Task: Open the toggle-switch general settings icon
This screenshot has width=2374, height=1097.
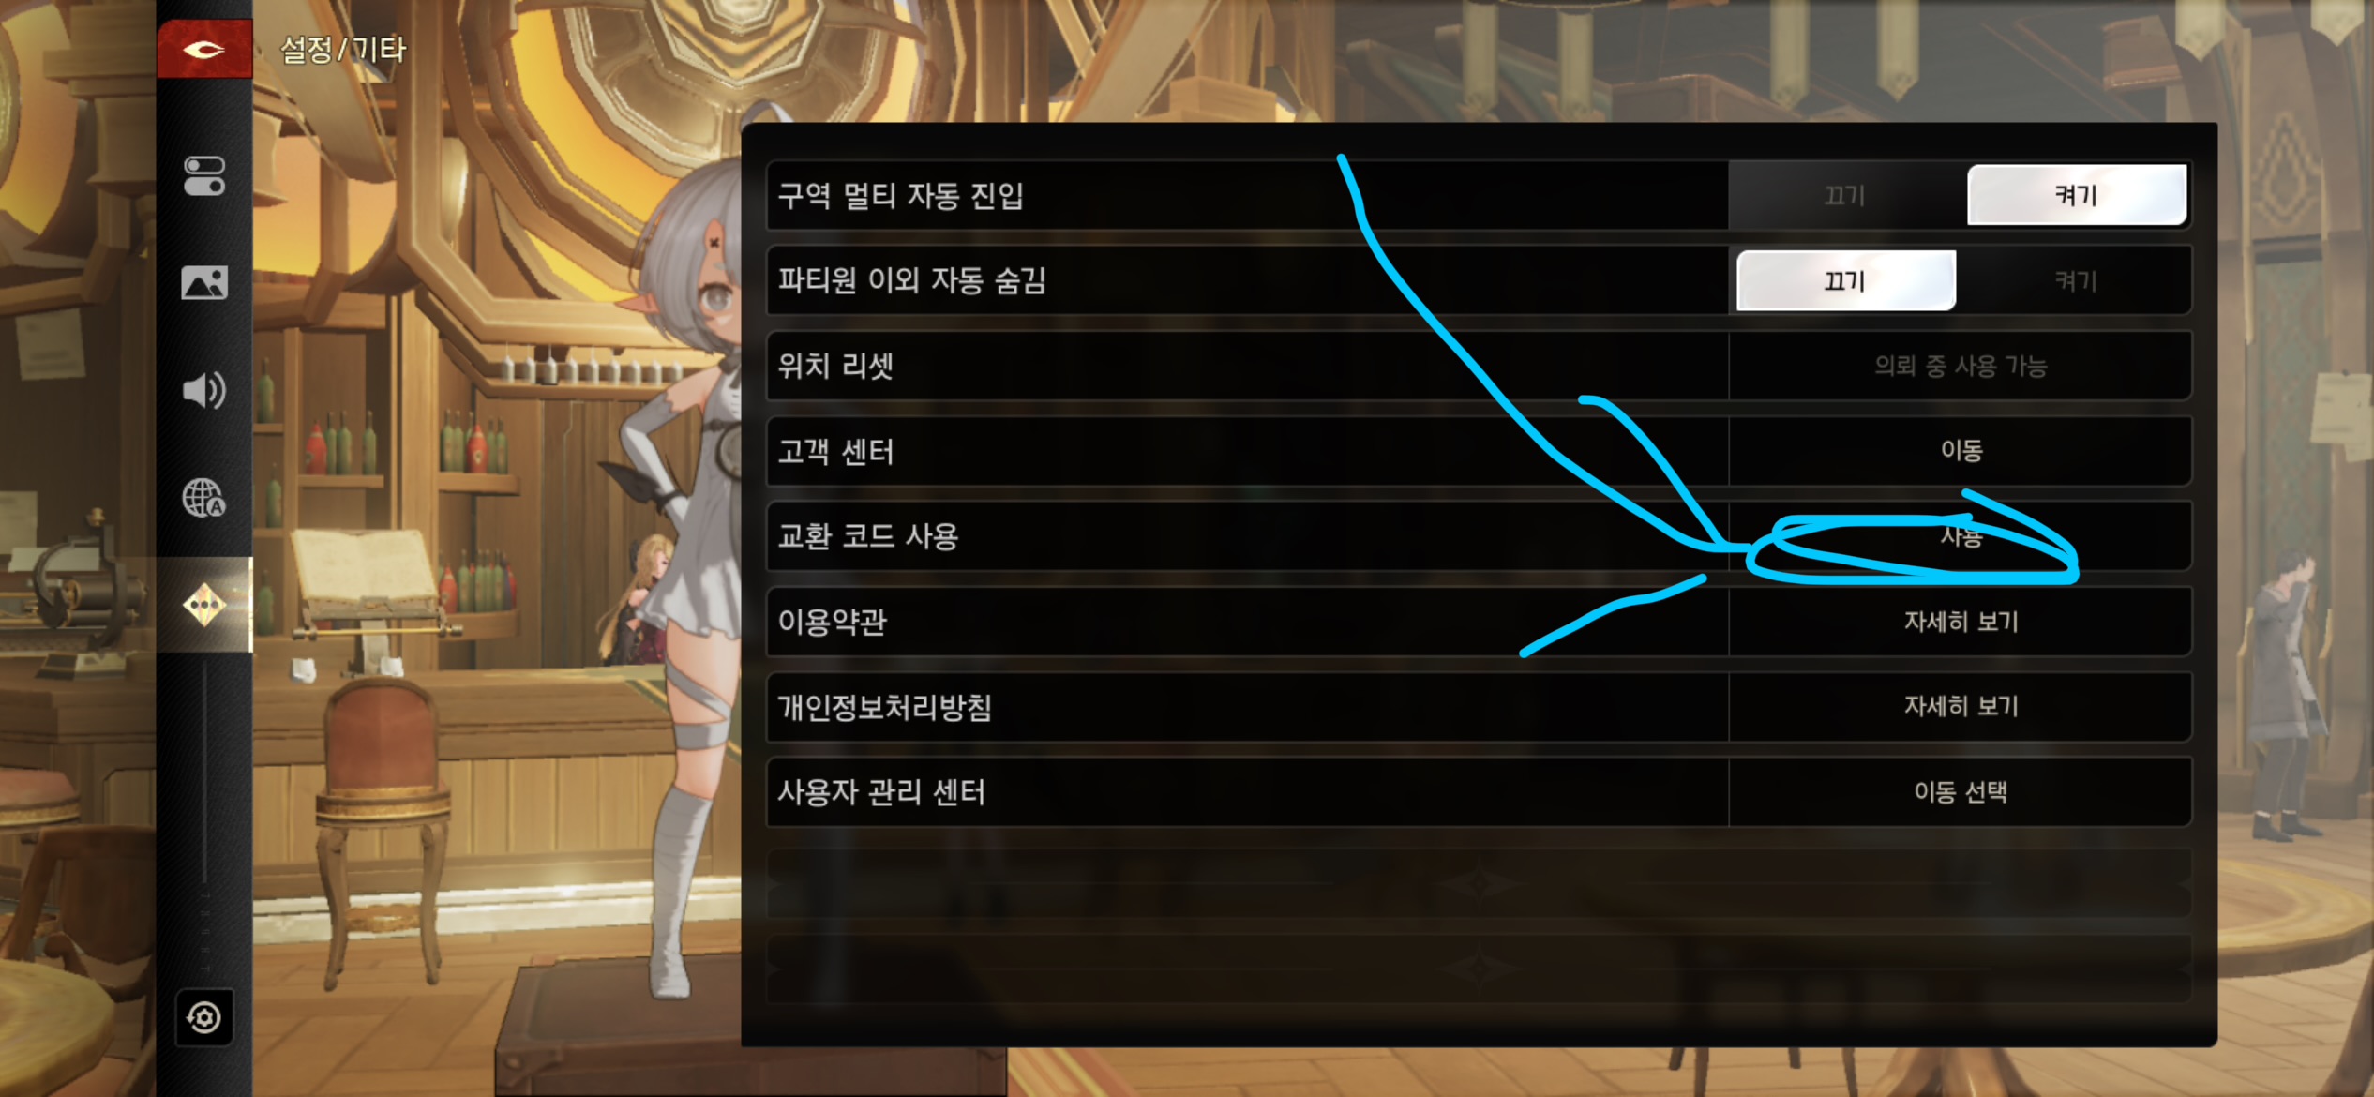Action: pos(204,175)
